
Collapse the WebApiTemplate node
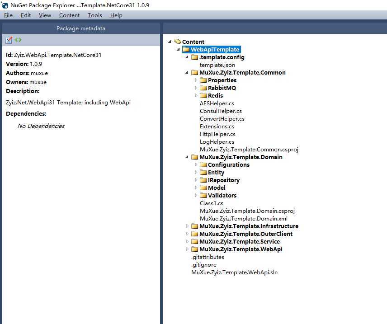click(178, 49)
